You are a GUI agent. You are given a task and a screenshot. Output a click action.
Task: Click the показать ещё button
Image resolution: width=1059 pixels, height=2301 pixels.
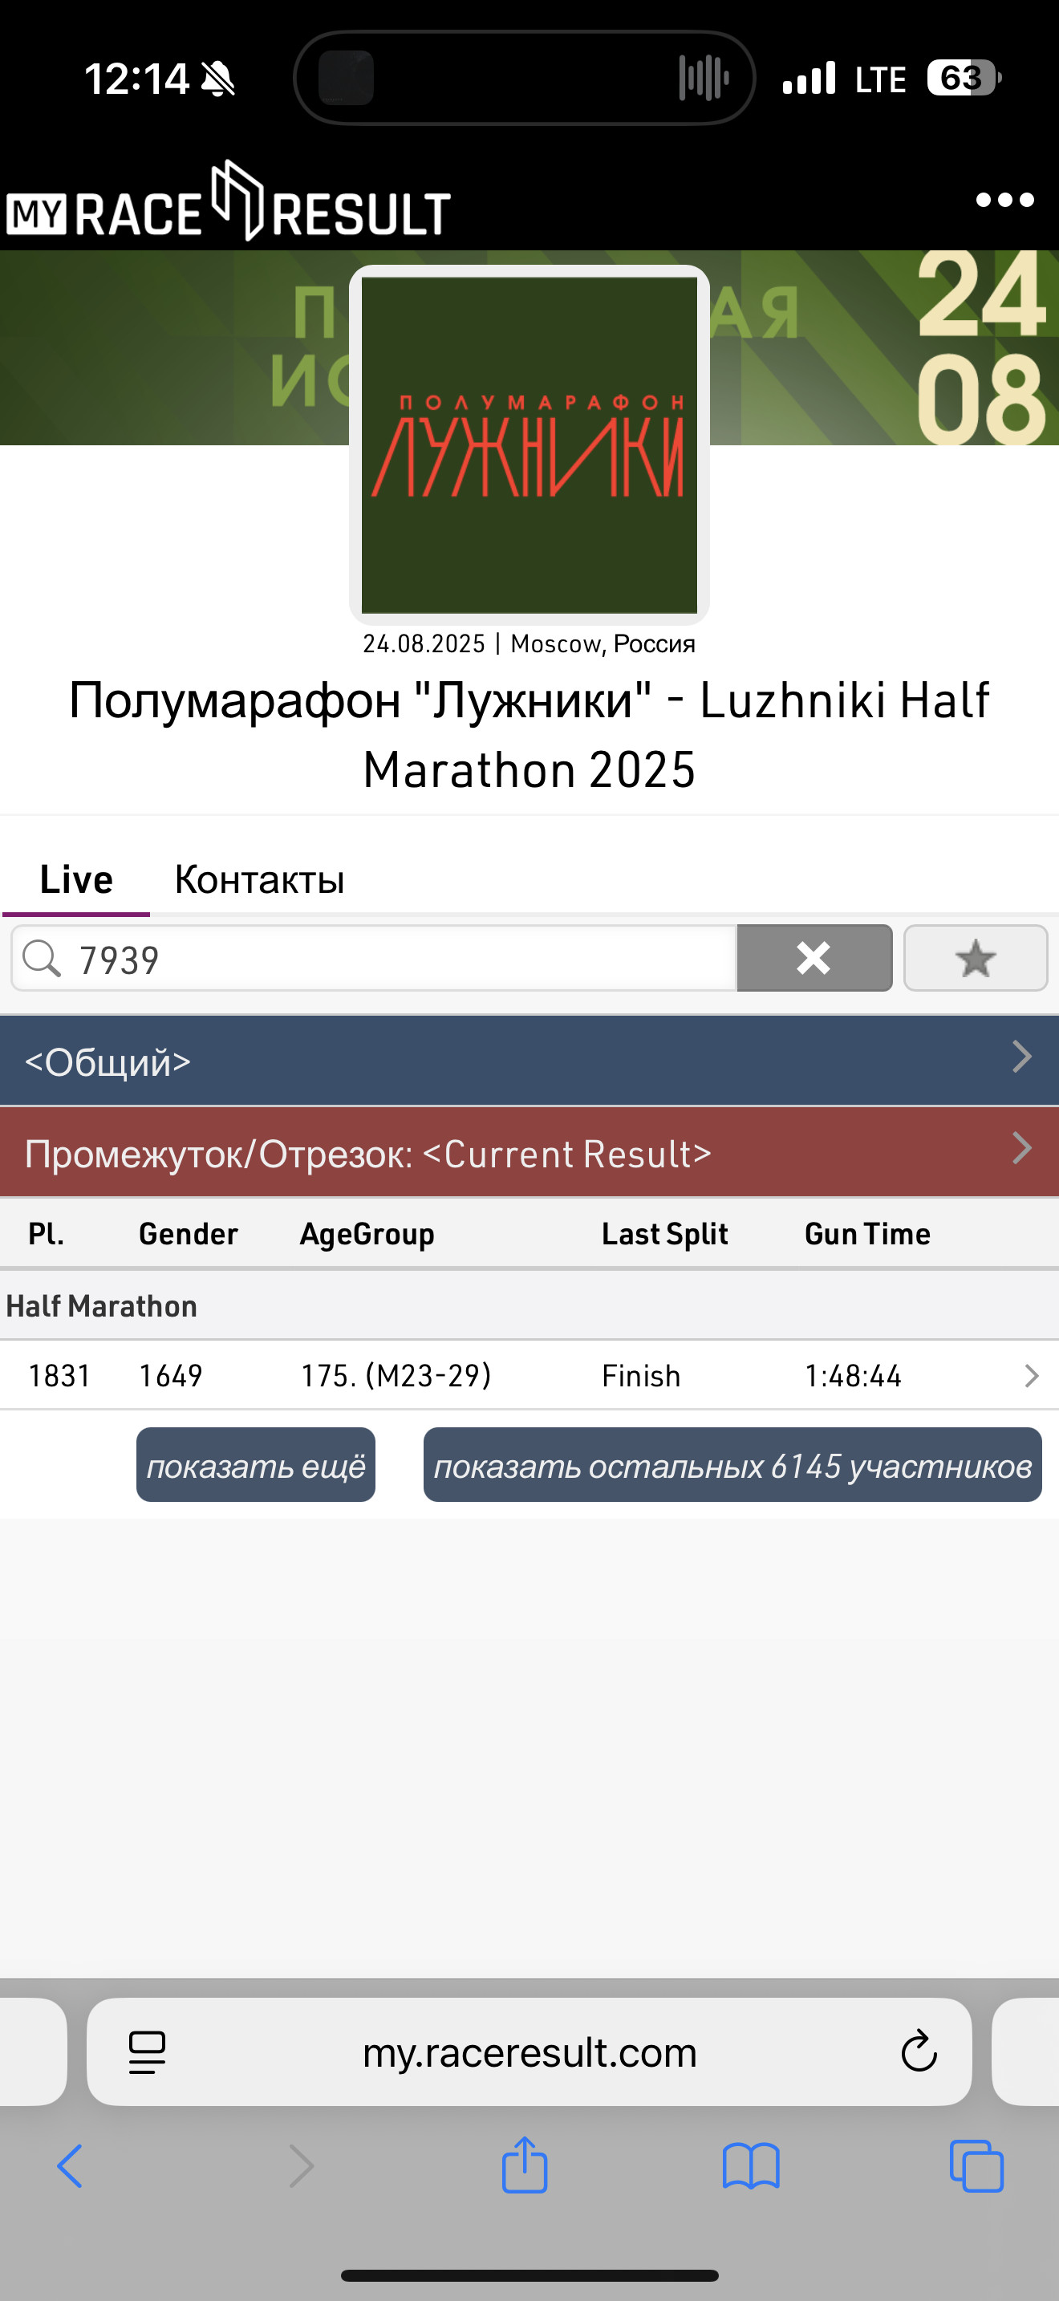tap(255, 1465)
